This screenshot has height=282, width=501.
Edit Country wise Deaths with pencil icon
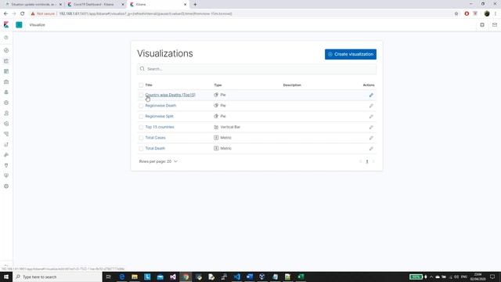coord(371,95)
